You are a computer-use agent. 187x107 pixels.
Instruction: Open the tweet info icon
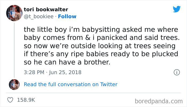[x=176, y=72]
